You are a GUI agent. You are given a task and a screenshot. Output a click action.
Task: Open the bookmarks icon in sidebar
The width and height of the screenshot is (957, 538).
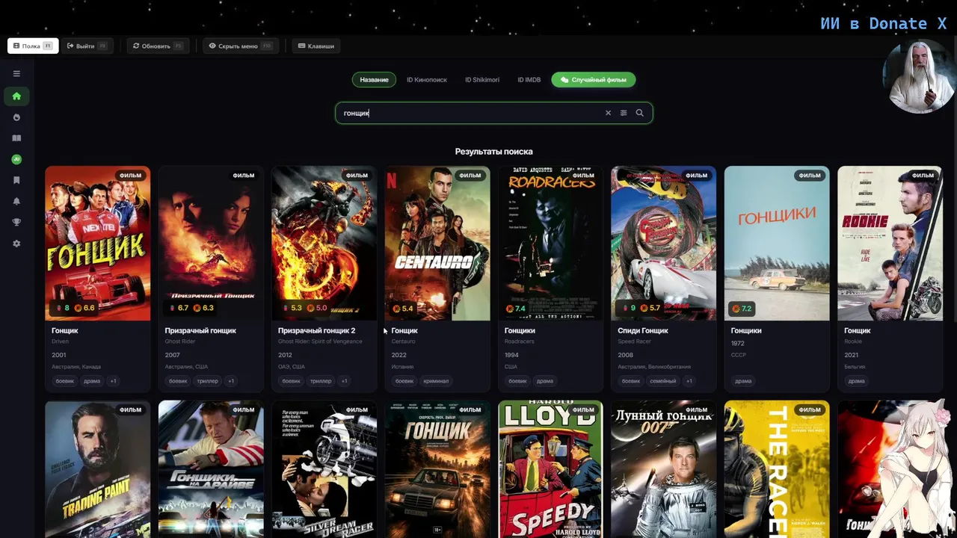pos(16,180)
